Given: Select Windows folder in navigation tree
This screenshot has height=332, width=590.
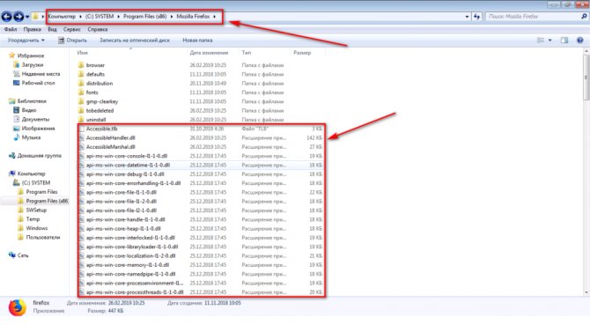Looking at the screenshot, I should coord(36,228).
